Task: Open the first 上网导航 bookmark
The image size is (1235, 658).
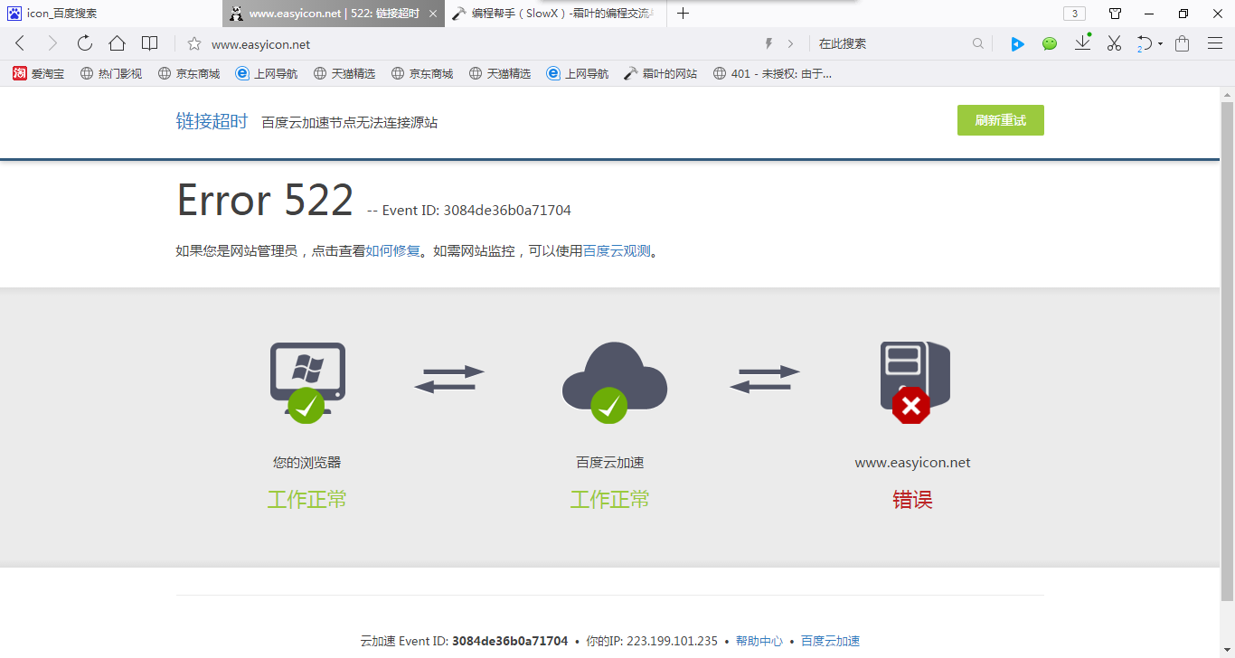Action: 267,74
